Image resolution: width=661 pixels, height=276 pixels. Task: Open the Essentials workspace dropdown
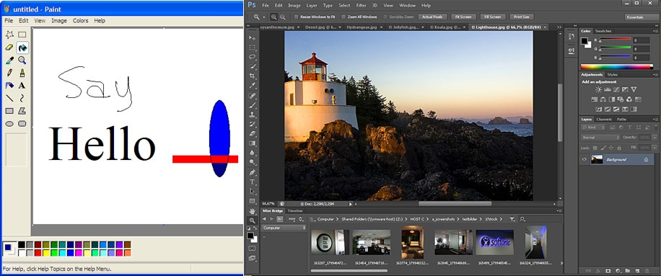pos(640,17)
